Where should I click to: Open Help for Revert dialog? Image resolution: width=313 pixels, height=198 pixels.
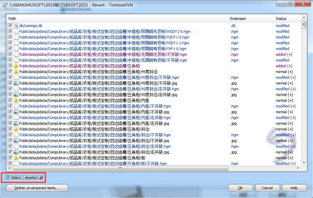(x=294, y=188)
